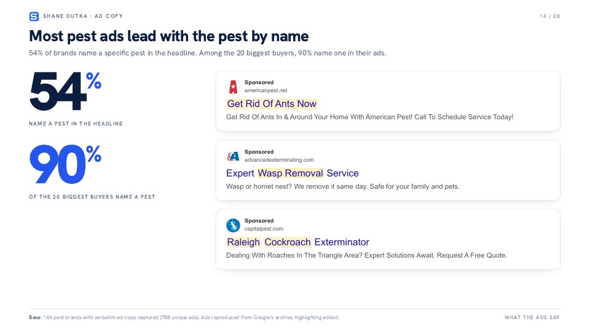Viewport: 590px width, 332px height.
Task: Click the slide title 'Most pest ads lead'
Action: (x=168, y=36)
